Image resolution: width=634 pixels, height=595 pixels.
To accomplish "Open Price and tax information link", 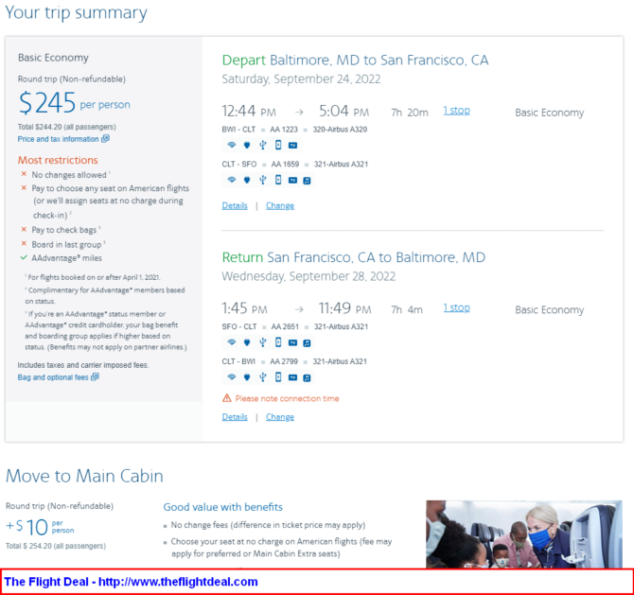I will (63, 139).
